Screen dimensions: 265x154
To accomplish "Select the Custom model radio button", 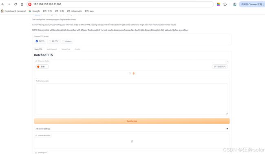I will click(63, 41).
